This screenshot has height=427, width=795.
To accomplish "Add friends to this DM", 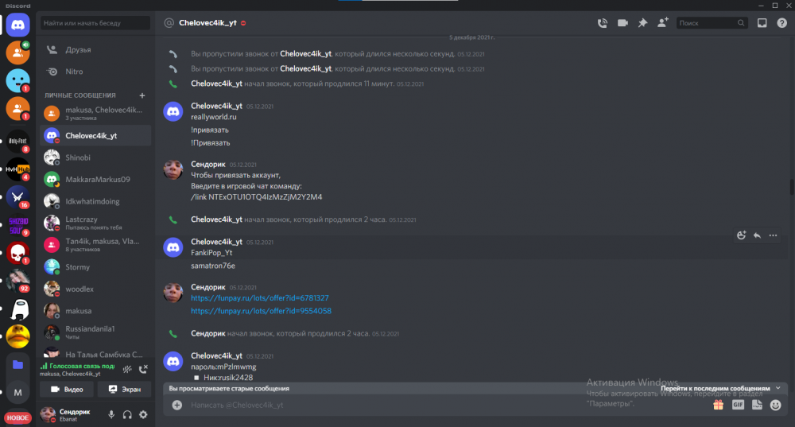I will click(663, 23).
